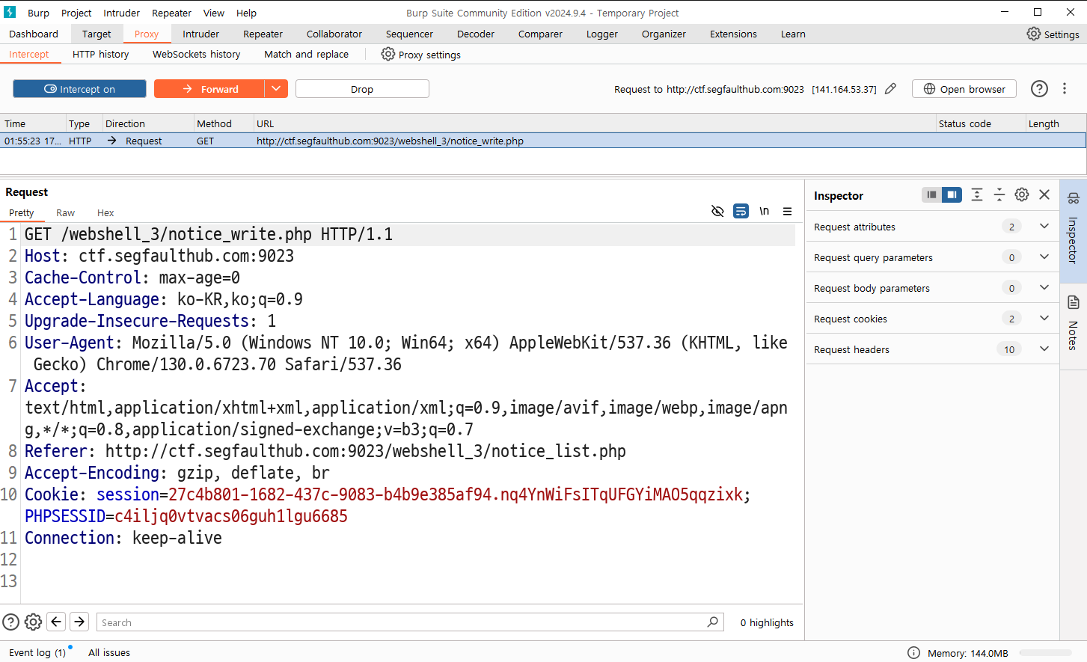Forward the intercepted request
1087x662 pixels.
[x=209, y=88]
